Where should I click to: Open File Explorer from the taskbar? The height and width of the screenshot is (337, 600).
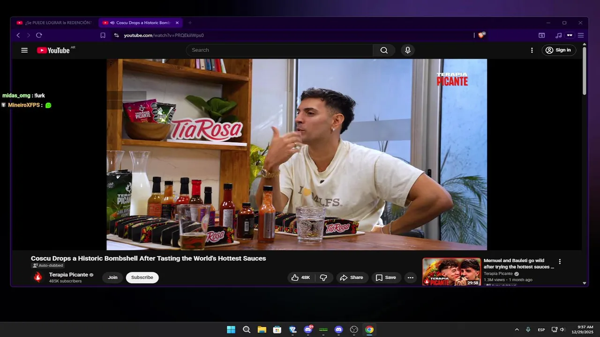[262, 330]
